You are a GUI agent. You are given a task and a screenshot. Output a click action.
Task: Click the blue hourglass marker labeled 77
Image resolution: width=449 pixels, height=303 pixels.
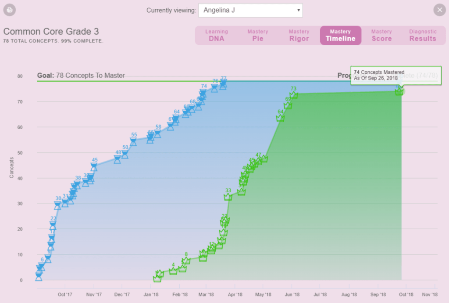point(223,84)
